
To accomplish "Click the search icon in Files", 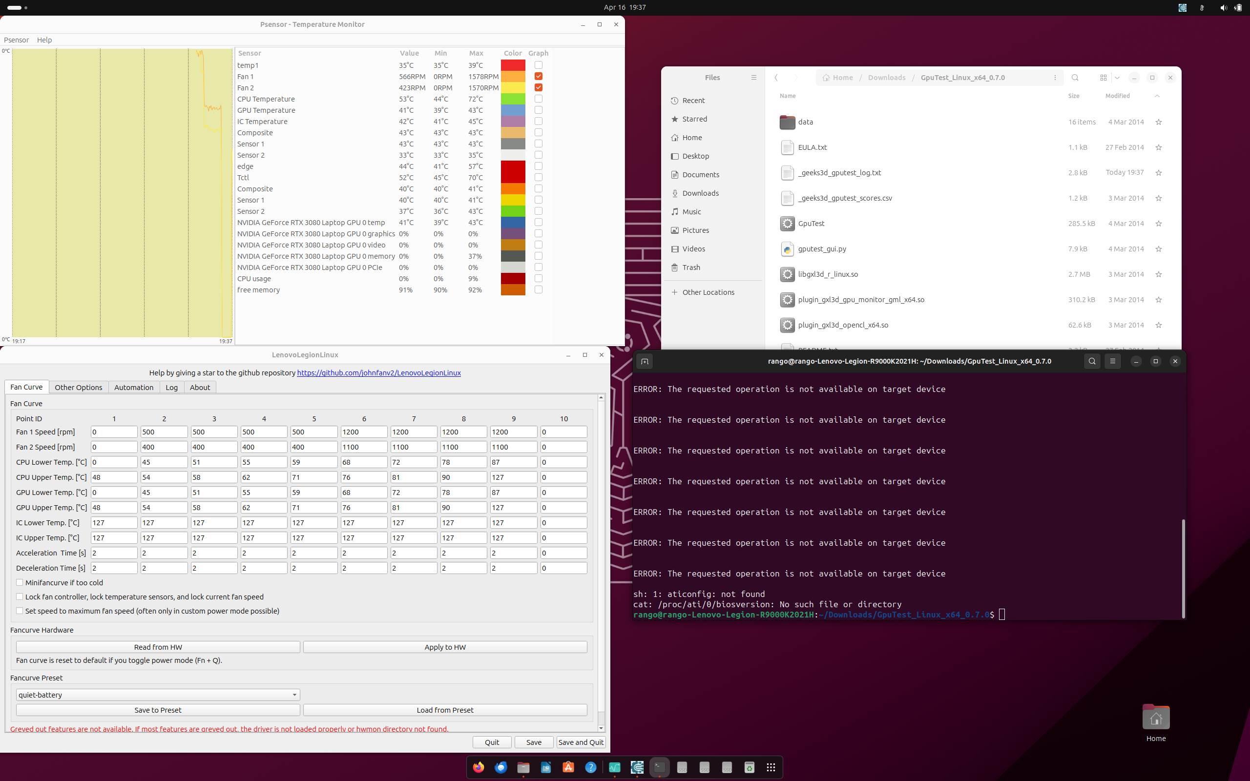I will coord(1075,78).
